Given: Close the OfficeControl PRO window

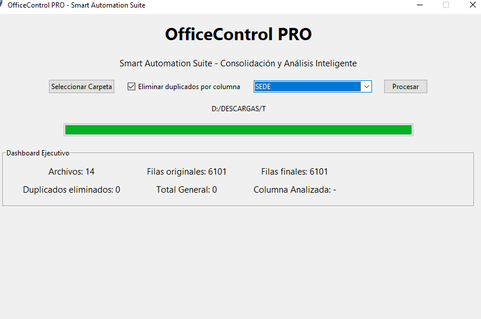Looking at the screenshot, I should click(472, 5).
